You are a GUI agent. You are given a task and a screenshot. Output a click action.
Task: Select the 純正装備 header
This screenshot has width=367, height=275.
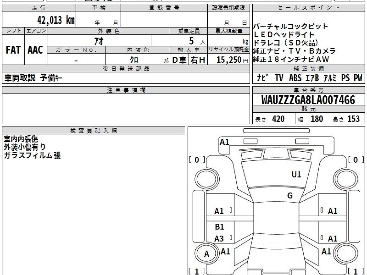(309, 69)
